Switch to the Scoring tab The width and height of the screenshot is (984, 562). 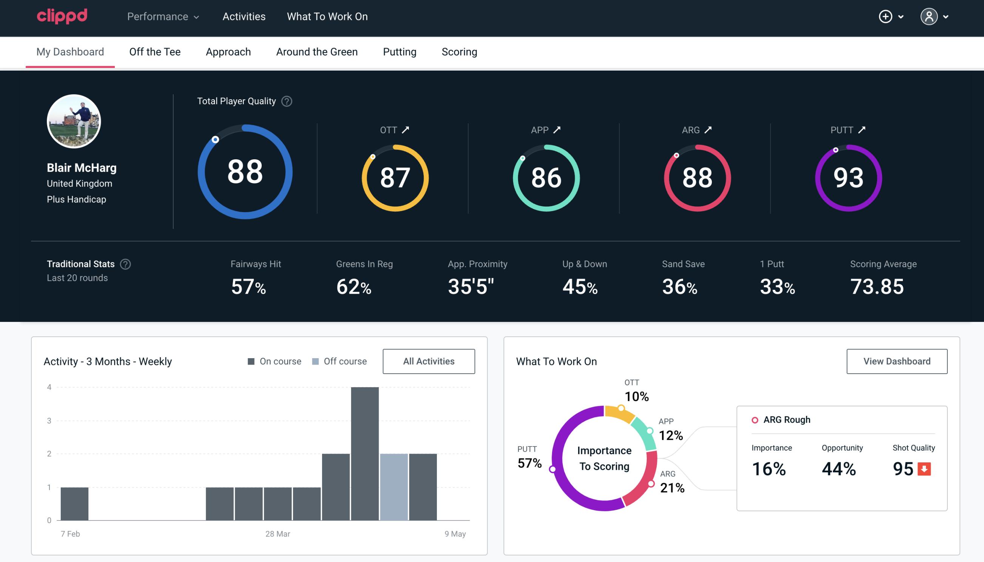pyautogui.click(x=460, y=51)
